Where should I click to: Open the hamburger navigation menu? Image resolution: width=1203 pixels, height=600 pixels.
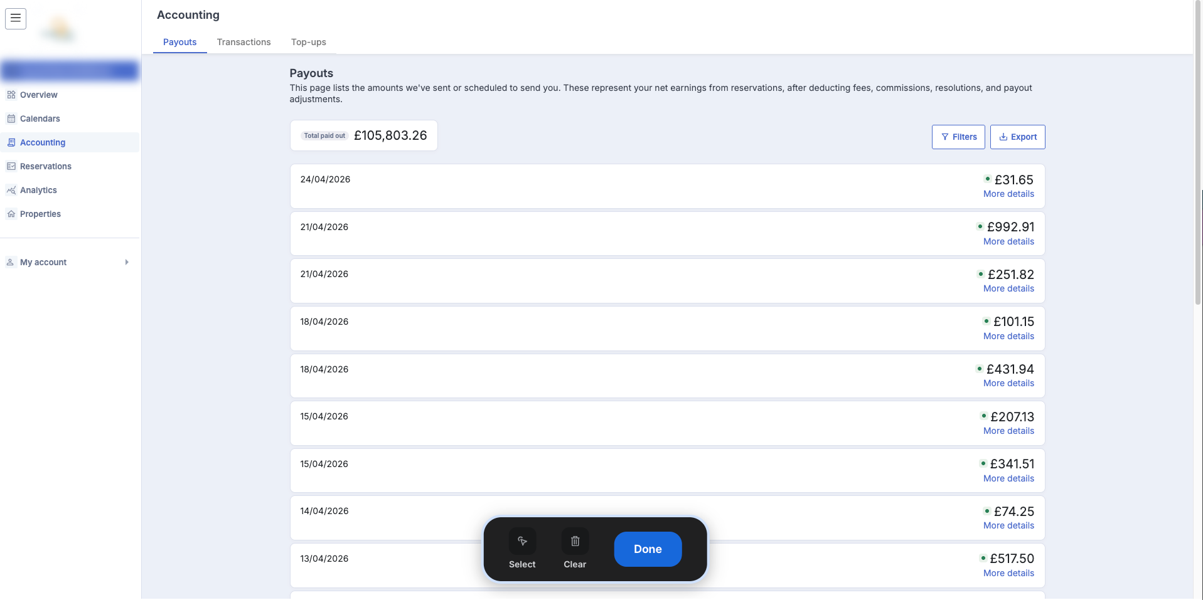click(15, 19)
